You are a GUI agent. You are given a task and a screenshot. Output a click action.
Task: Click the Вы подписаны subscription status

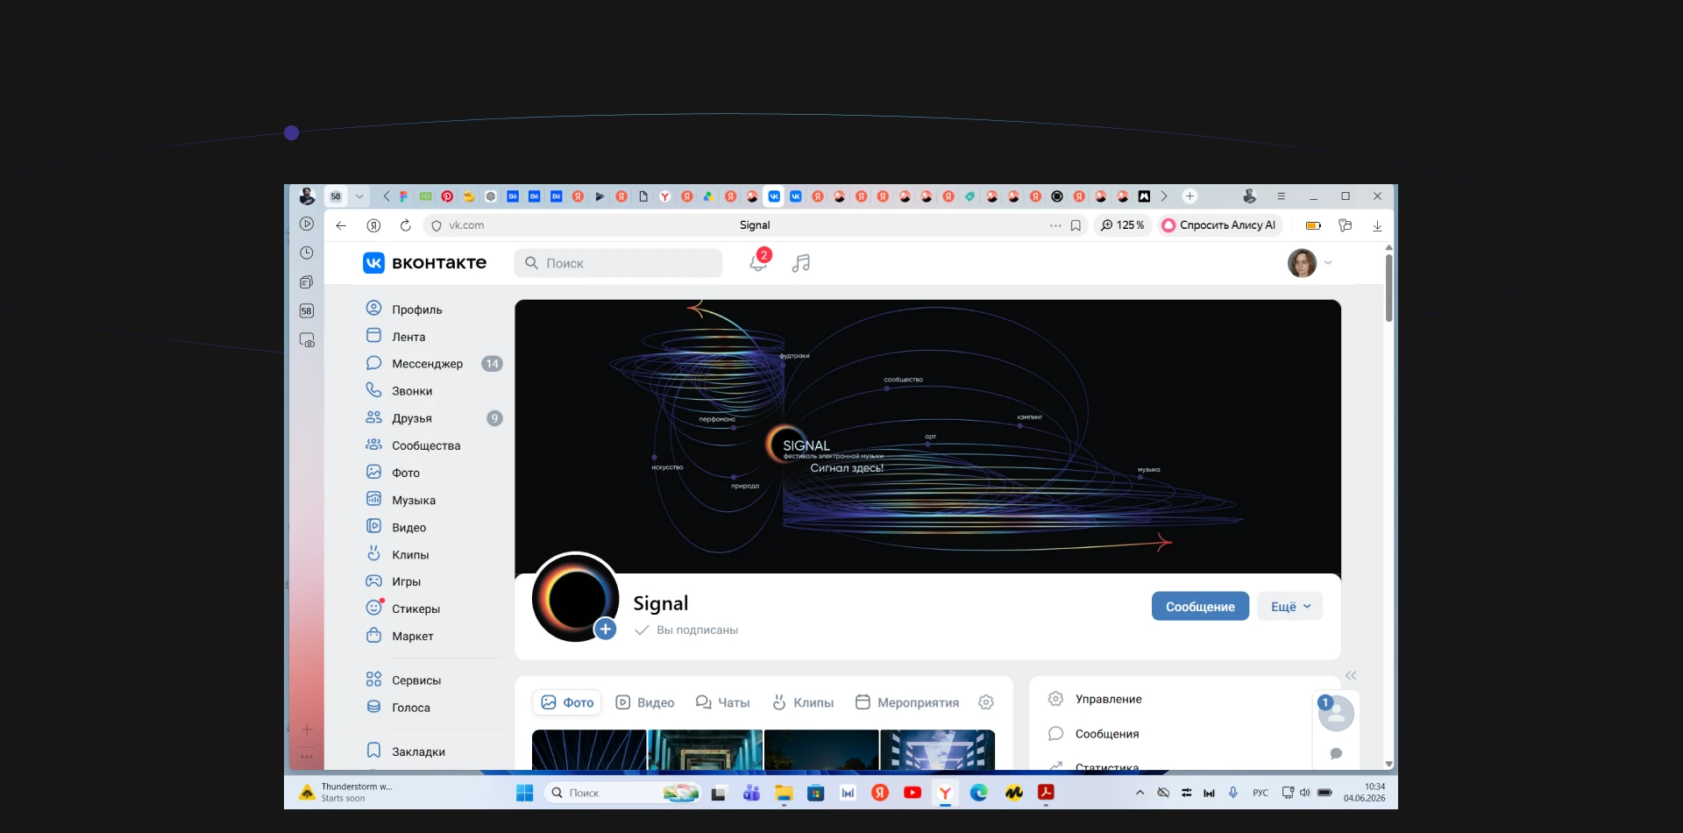pos(686,630)
